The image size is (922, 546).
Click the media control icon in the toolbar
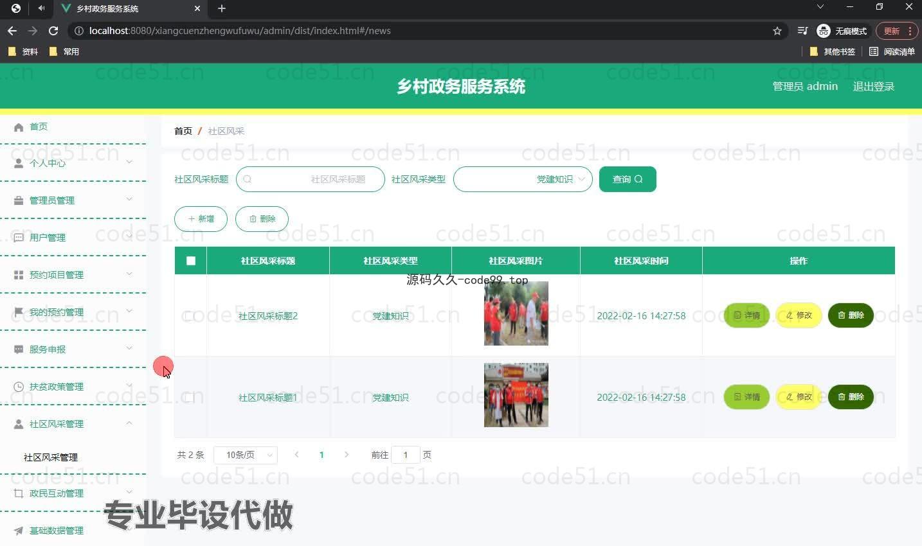pos(802,31)
